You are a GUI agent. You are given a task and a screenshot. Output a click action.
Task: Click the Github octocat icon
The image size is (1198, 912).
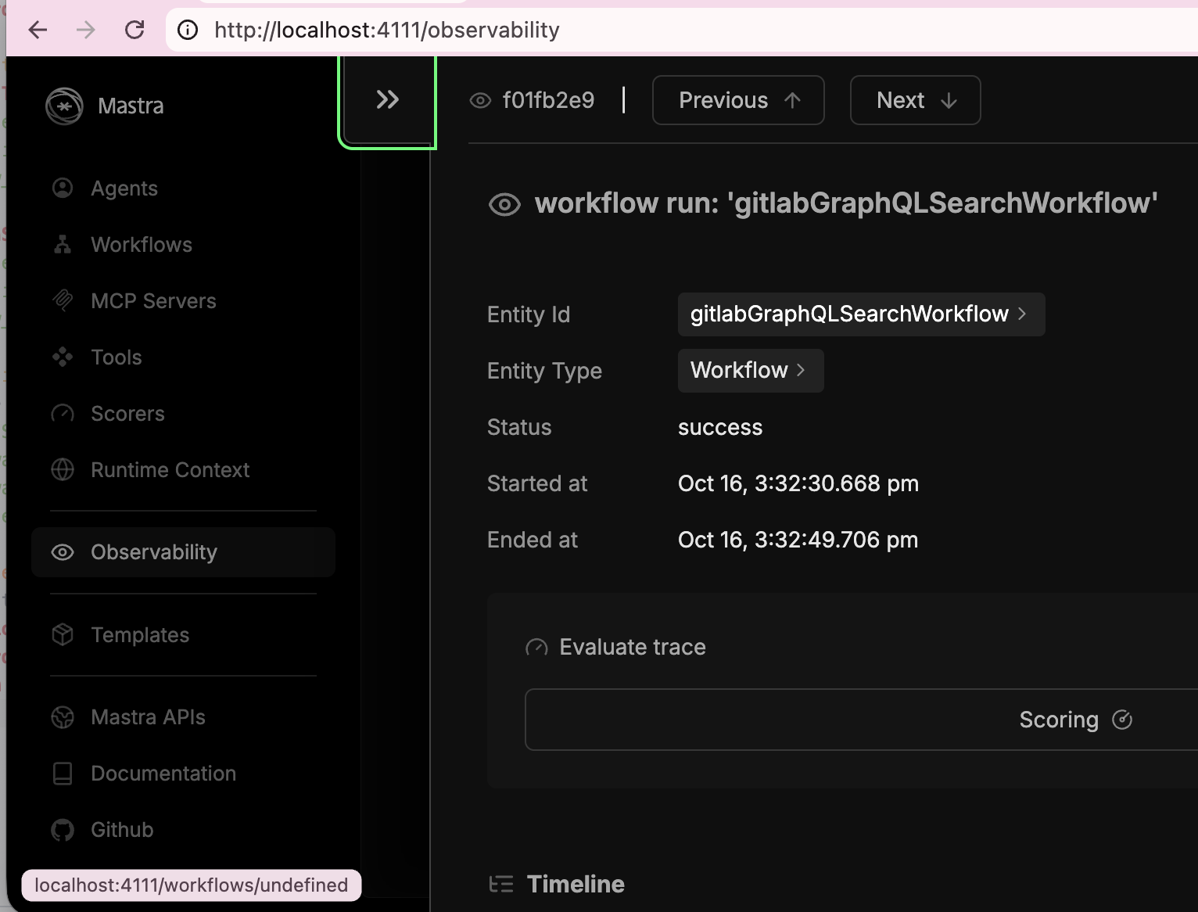(63, 830)
